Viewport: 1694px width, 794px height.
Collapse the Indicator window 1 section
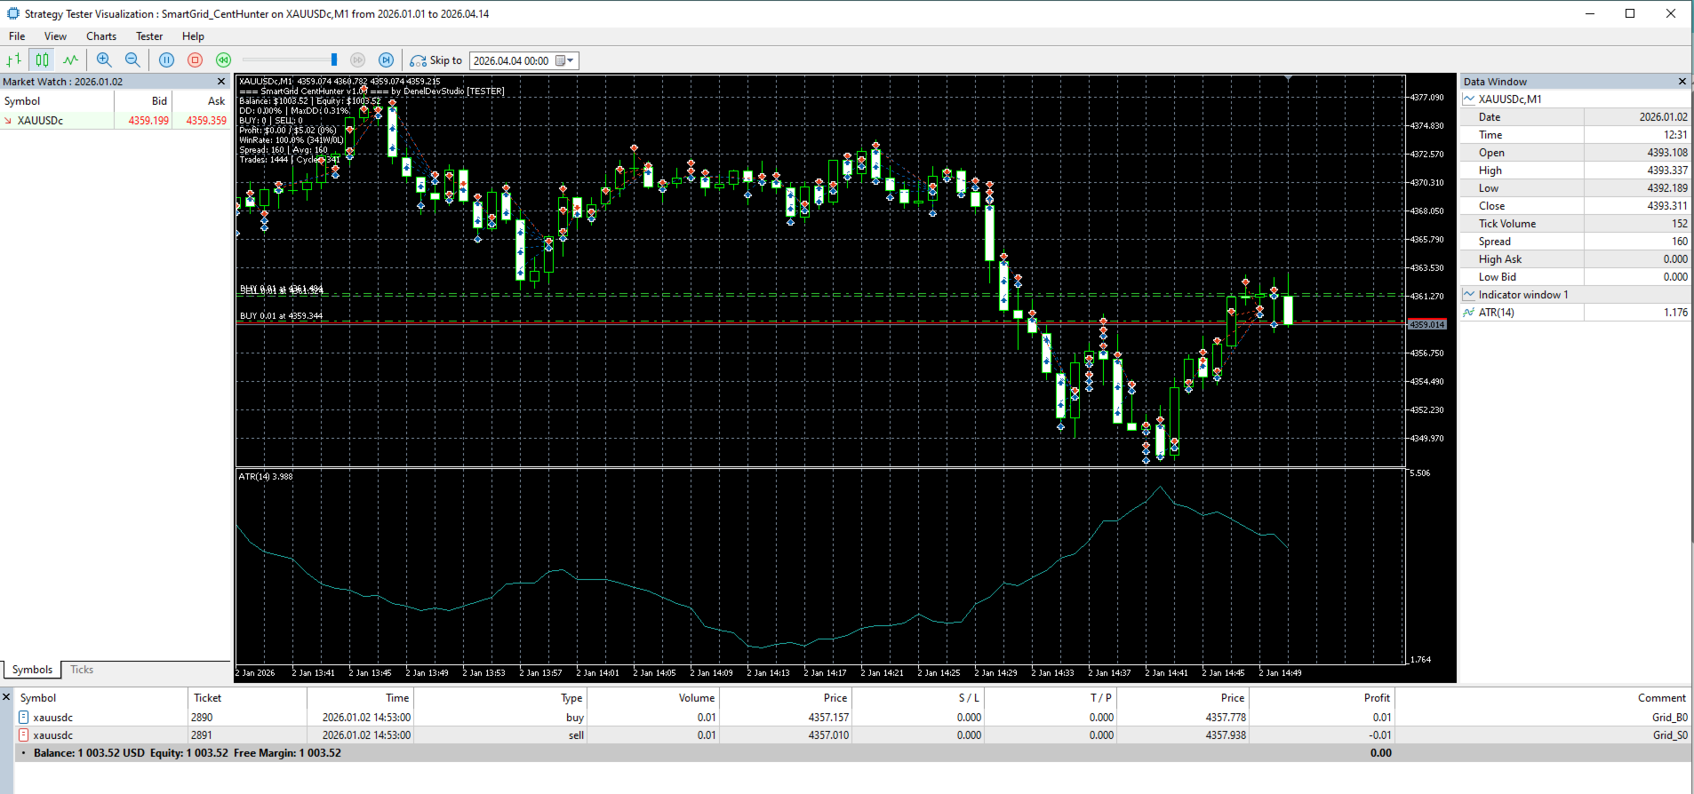coord(1469,295)
